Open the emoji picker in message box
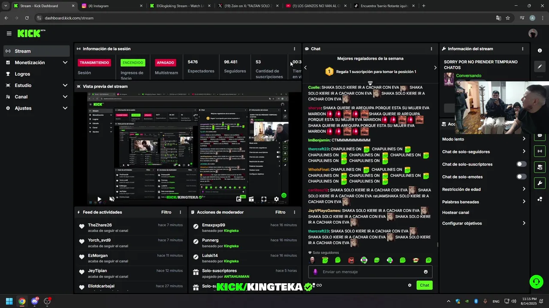 [425, 272]
